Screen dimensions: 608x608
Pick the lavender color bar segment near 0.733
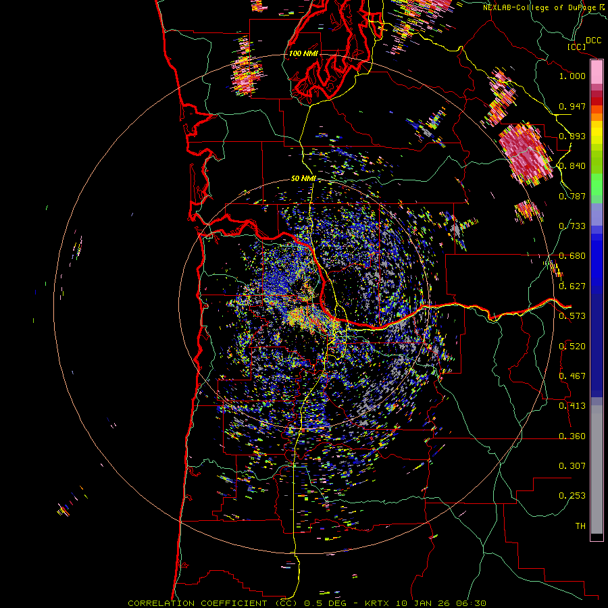597,214
